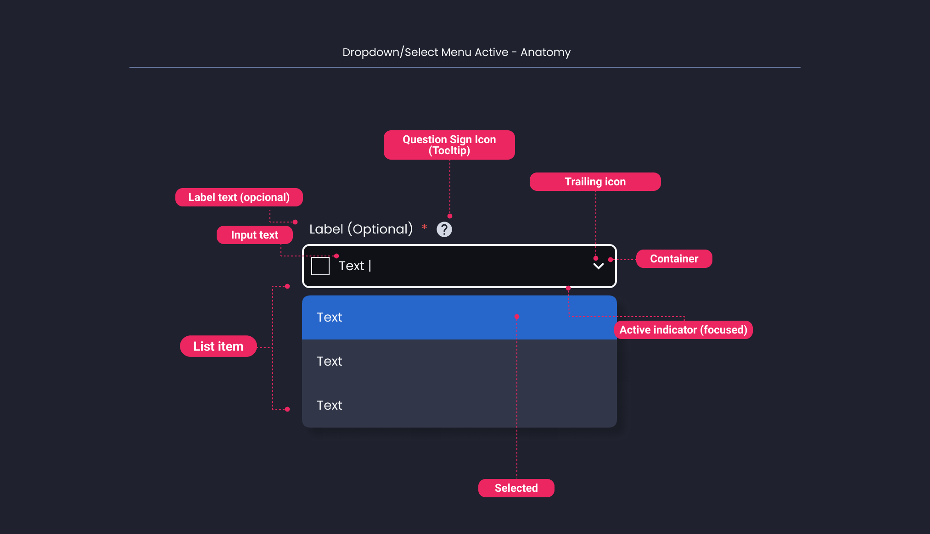Click the 'Input text' annotation tag

click(x=255, y=235)
